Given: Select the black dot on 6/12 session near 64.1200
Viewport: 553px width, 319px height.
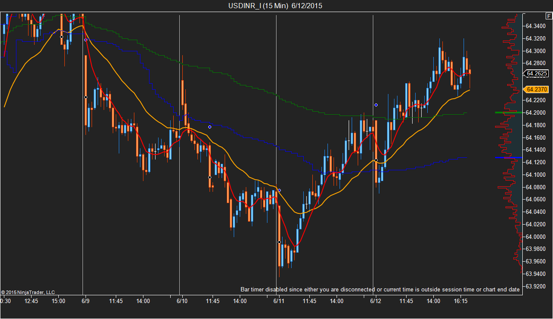Looking at the screenshot, I should pos(376,160).
